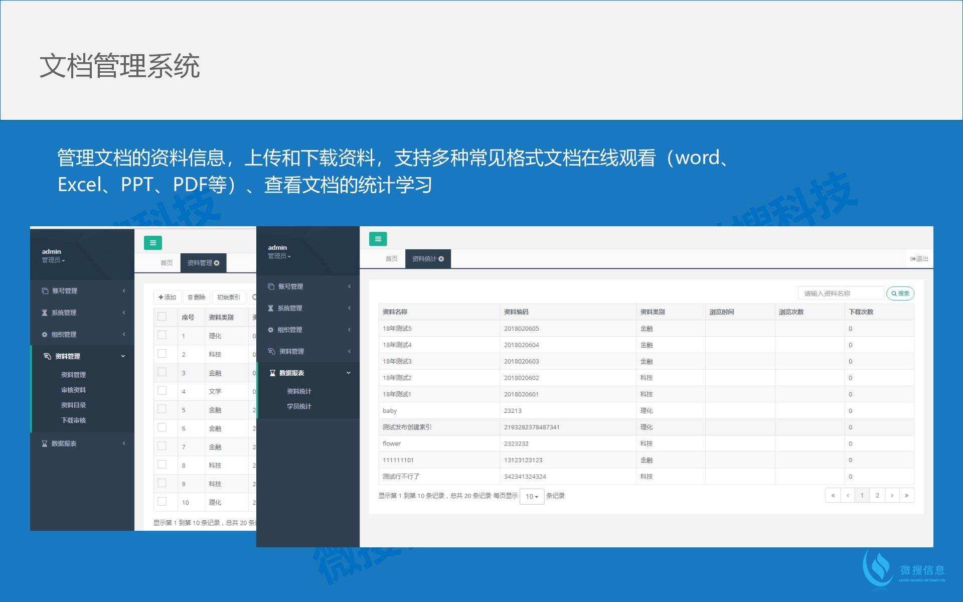Switch to the 首页 tab
Viewport: 963px width, 602px height.
tap(391, 259)
